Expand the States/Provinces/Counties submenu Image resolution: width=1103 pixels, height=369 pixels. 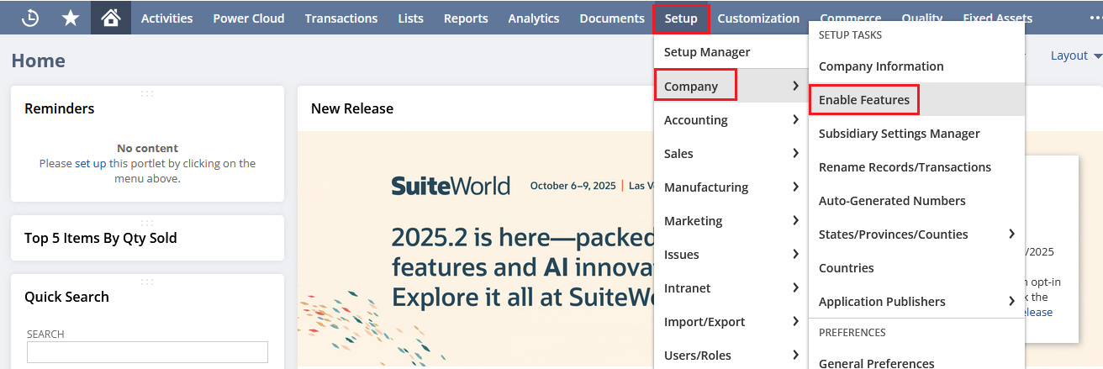coord(916,235)
